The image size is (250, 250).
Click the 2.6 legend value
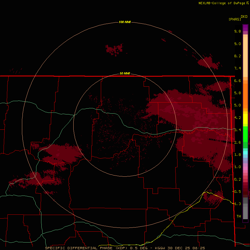(x=237, y=142)
